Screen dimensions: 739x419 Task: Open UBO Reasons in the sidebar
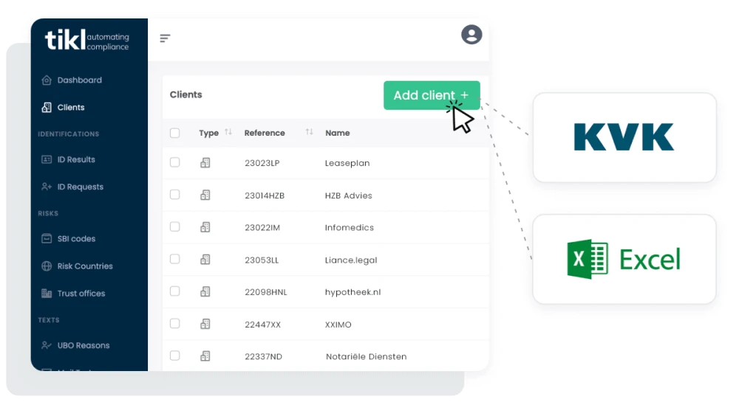pos(83,346)
